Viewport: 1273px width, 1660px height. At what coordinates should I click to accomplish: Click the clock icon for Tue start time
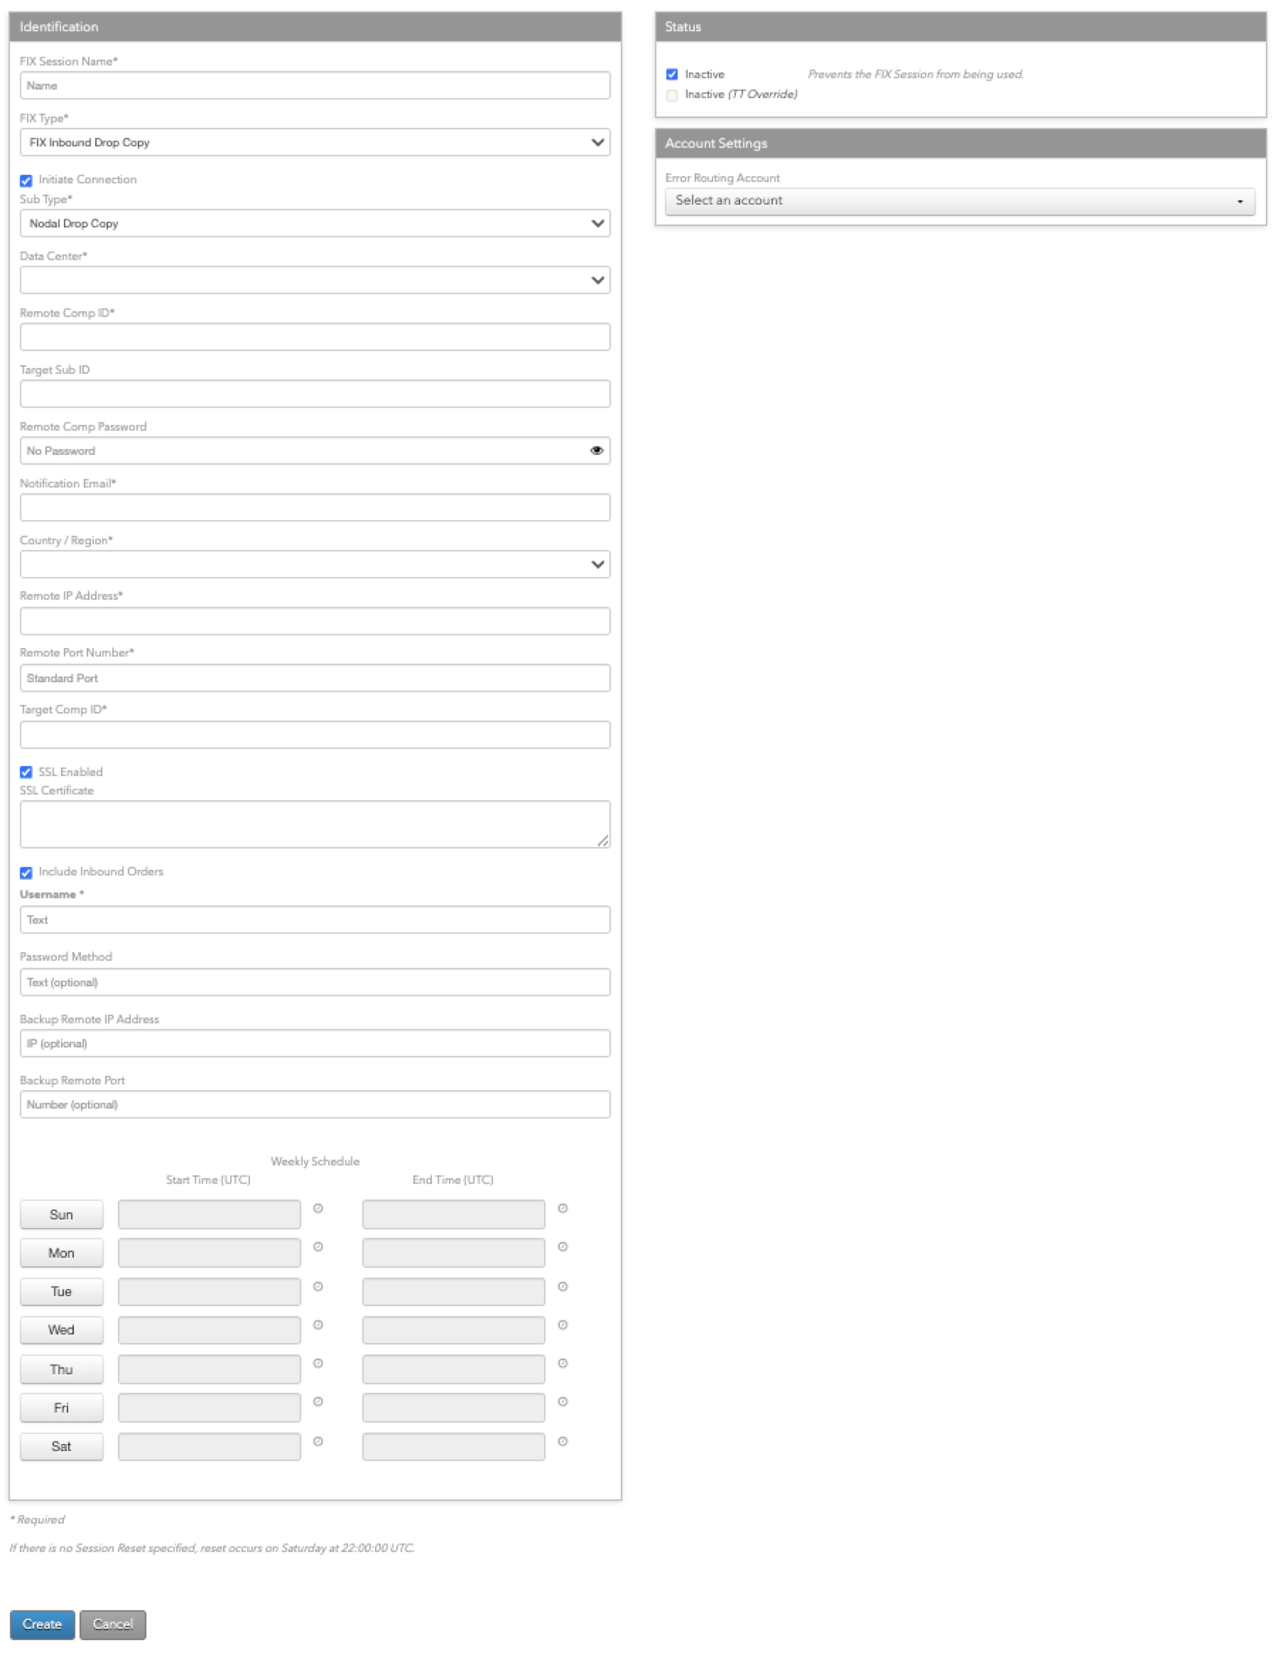pyautogui.click(x=318, y=1286)
